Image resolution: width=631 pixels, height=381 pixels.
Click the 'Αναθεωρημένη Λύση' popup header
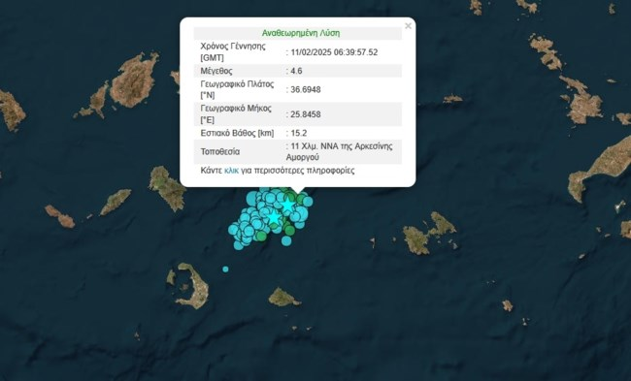[x=301, y=33]
